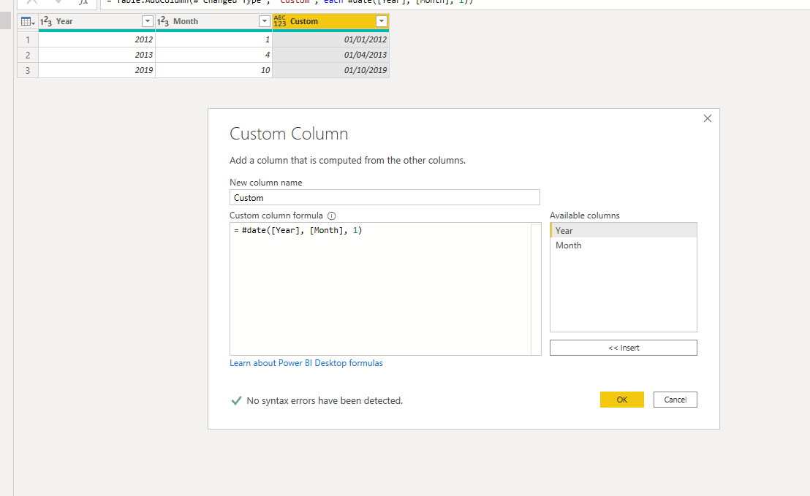The height and width of the screenshot is (496, 810).
Task: Select Month in Available columns
Action: [x=623, y=245]
